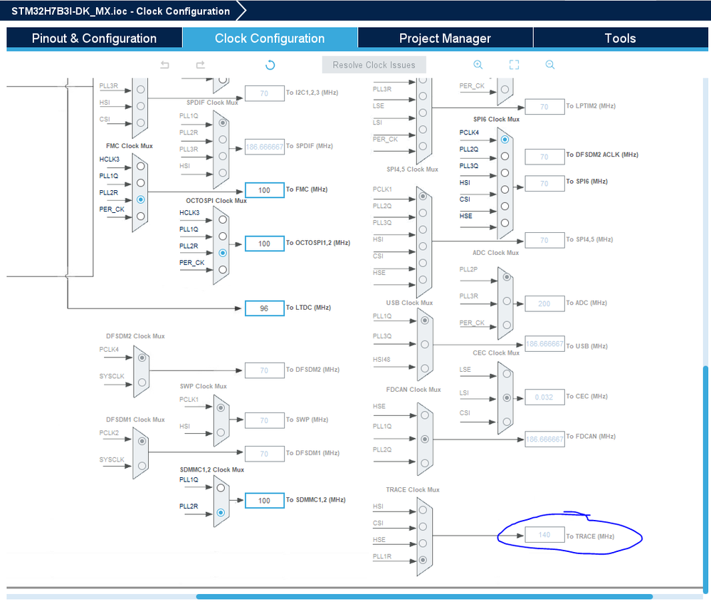Screen dimensions: 711x604
Task: Select PCLK2 in DFSDM1 Clock Mux
Action: click(x=142, y=441)
